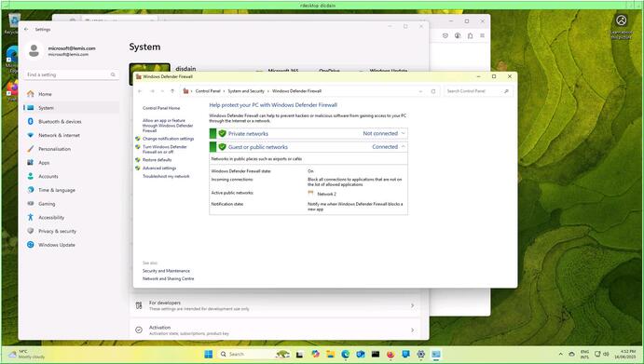The height and width of the screenshot is (364, 644).
Task: Click extensions icon in background browser window
Action: (470, 35)
